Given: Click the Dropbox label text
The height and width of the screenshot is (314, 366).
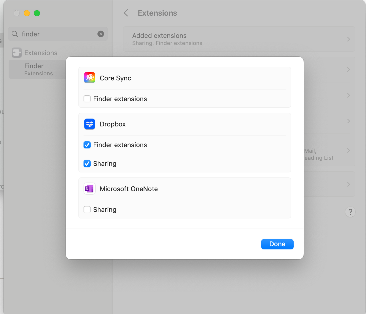Looking at the screenshot, I should pyautogui.click(x=113, y=124).
